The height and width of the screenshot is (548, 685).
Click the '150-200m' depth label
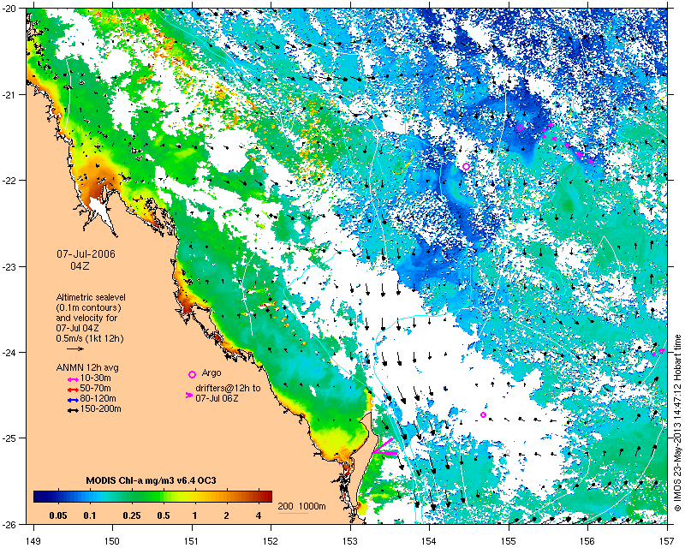click(x=100, y=409)
